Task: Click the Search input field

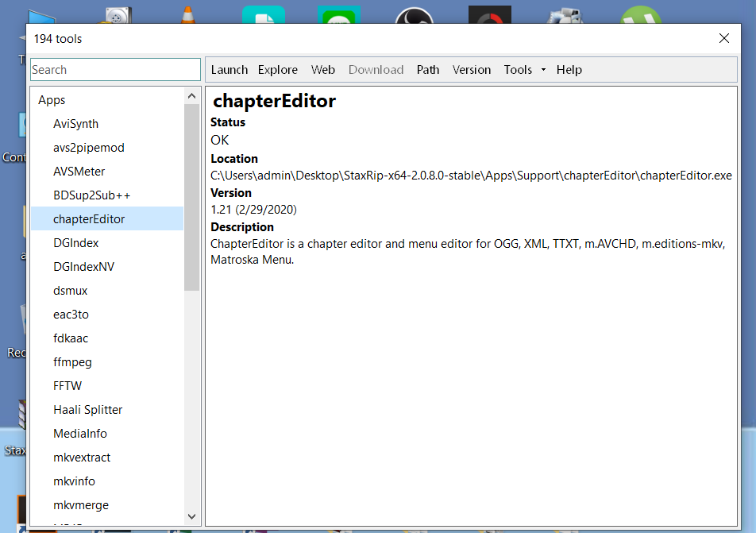Action: coord(115,69)
